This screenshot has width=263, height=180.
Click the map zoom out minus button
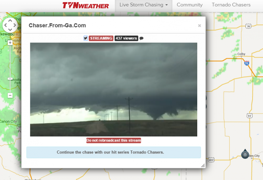point(10,95)
